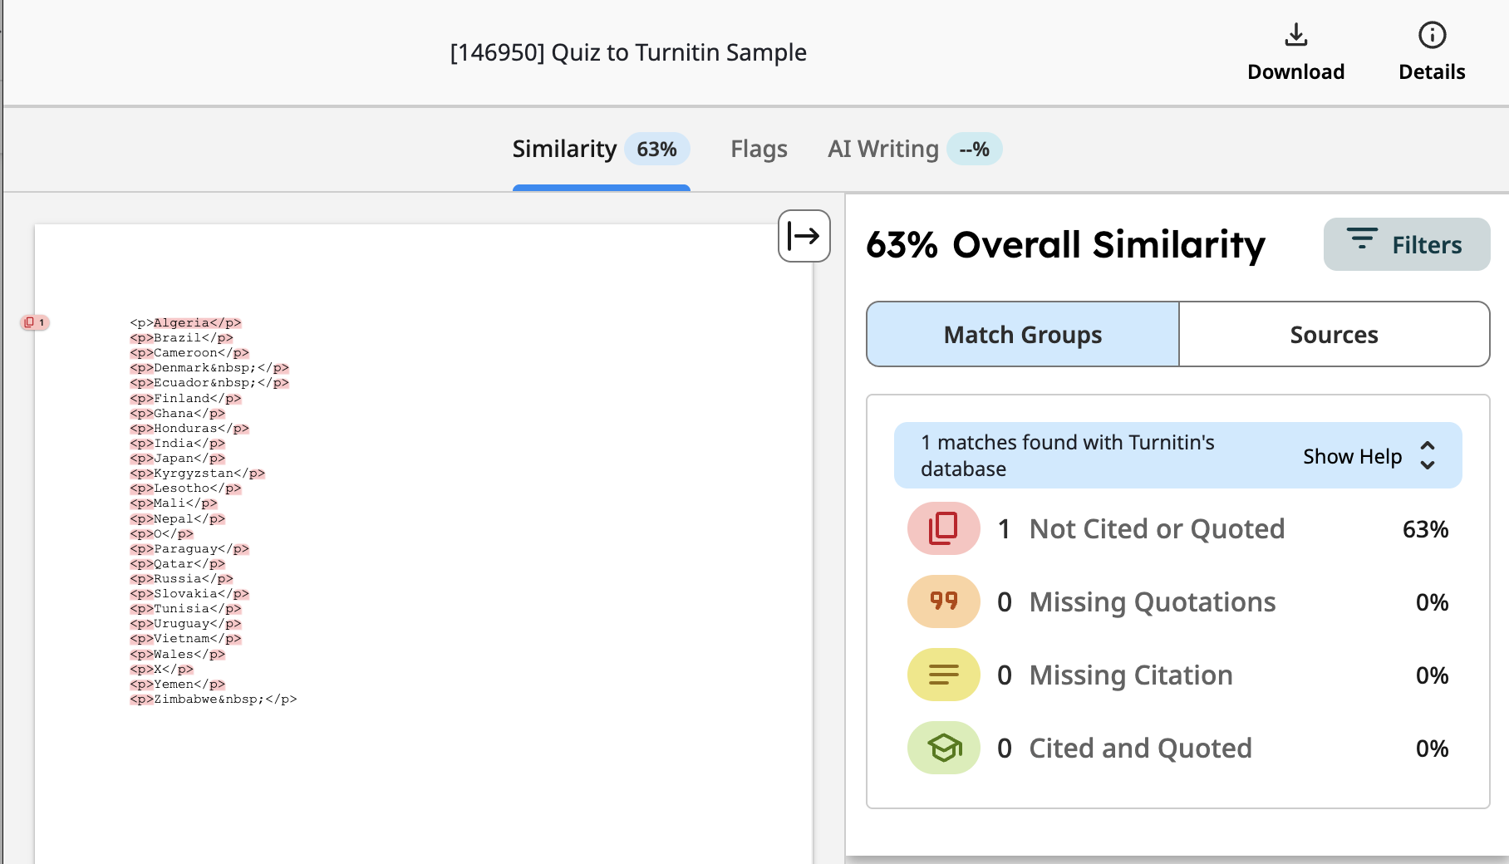Click the Cited and Quoted label

1140,749
